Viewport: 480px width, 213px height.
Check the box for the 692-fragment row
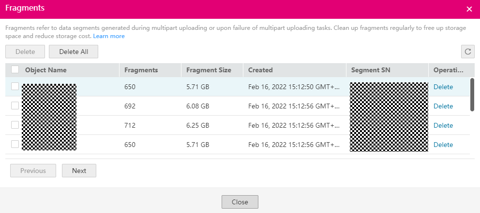(15, 106)
